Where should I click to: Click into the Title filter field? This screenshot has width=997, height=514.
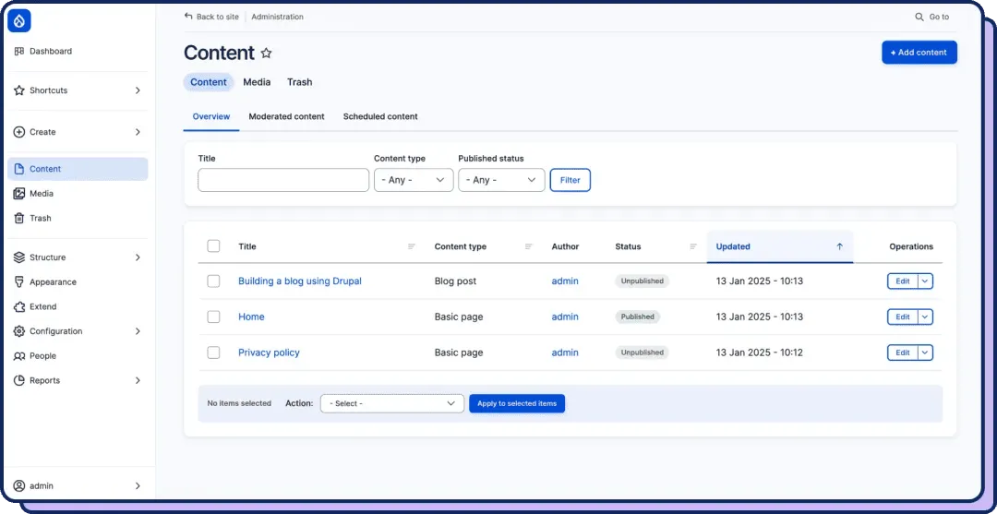coord(283,180)
